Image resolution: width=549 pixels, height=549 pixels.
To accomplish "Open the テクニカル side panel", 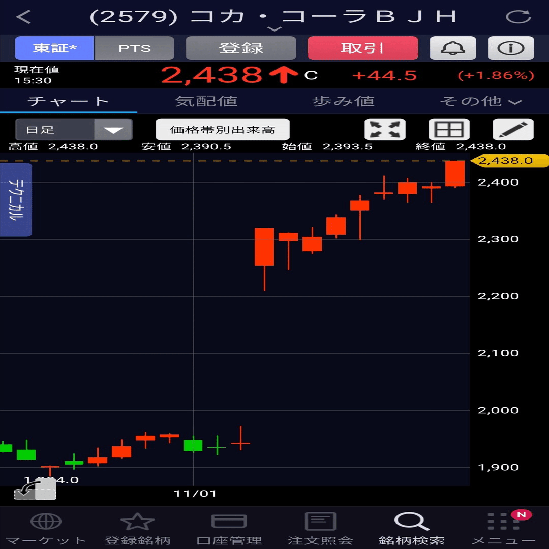I will tap(16, 200).
